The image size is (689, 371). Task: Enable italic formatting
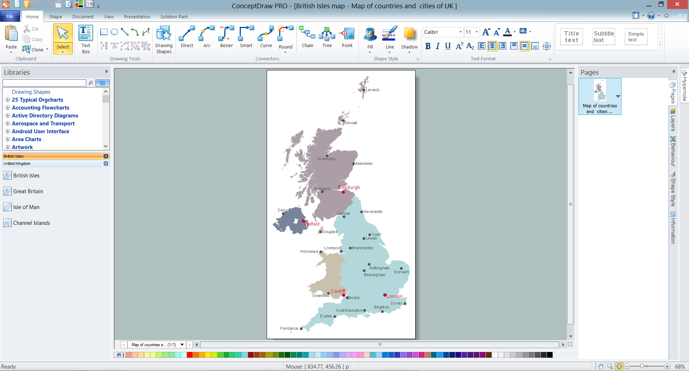point(437,46)
